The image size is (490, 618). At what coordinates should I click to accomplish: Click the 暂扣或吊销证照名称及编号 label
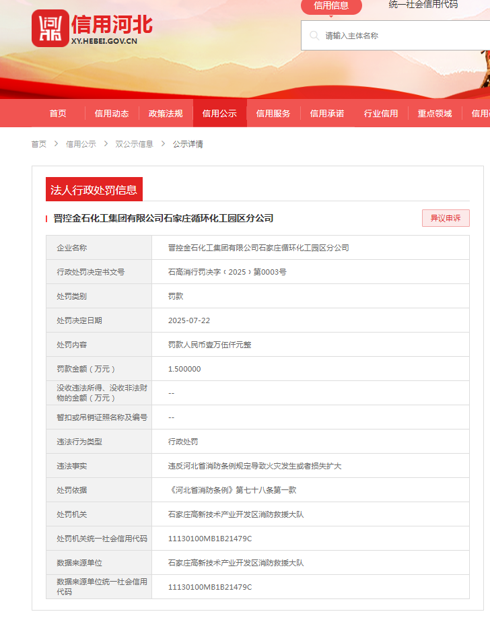[102, 417]
